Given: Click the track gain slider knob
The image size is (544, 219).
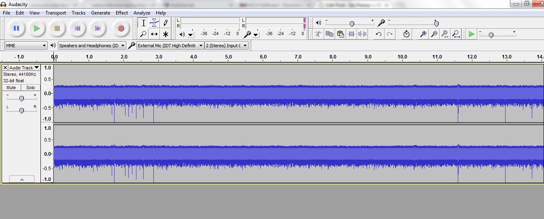Looking at the screenshot, I should point(21,98).
